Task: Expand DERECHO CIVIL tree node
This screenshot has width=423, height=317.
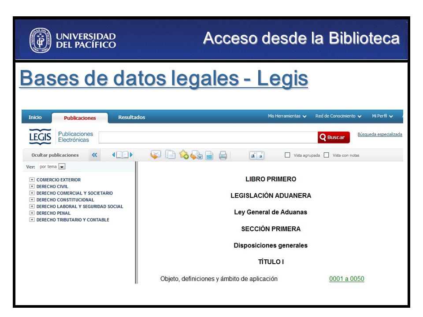Action: [32, 186]
